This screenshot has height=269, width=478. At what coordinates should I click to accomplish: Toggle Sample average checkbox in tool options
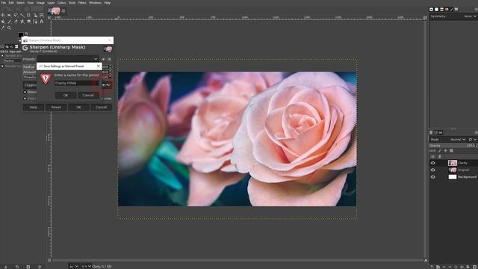2,55
